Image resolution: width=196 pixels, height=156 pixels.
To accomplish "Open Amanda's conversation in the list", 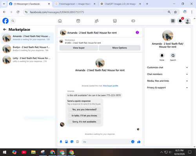I will point(27,38).
